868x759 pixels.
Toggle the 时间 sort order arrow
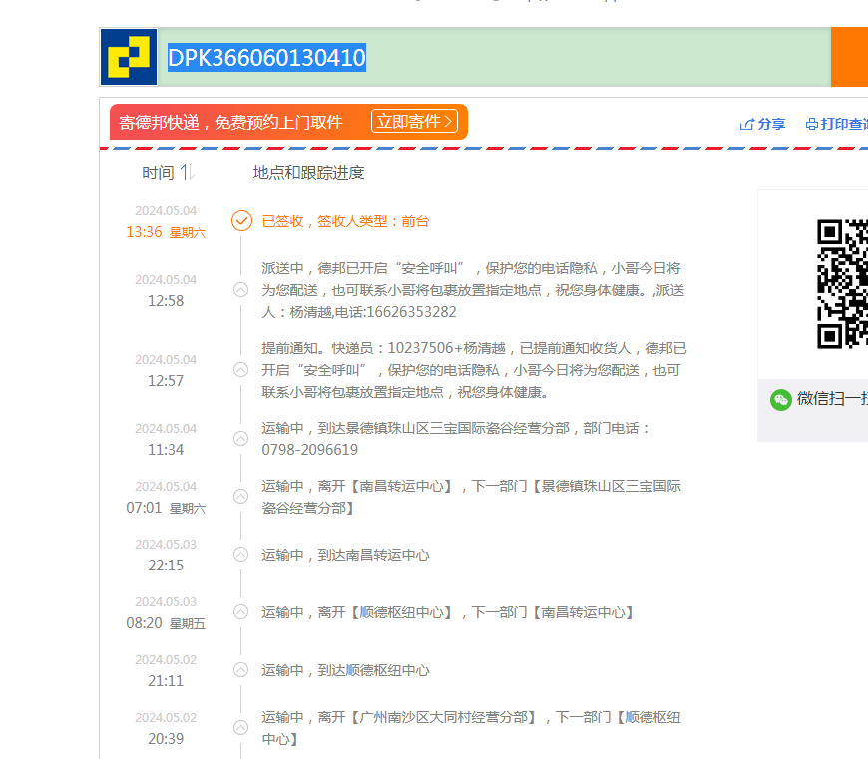tap(187, 173)
